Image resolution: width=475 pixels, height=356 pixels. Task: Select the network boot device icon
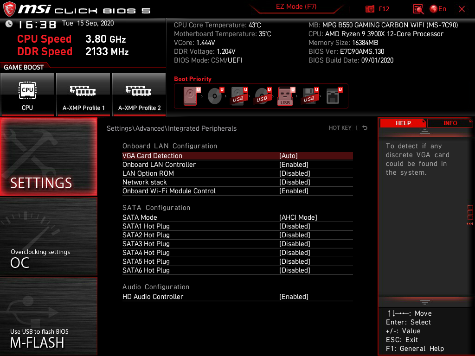[x=334, y=96]
